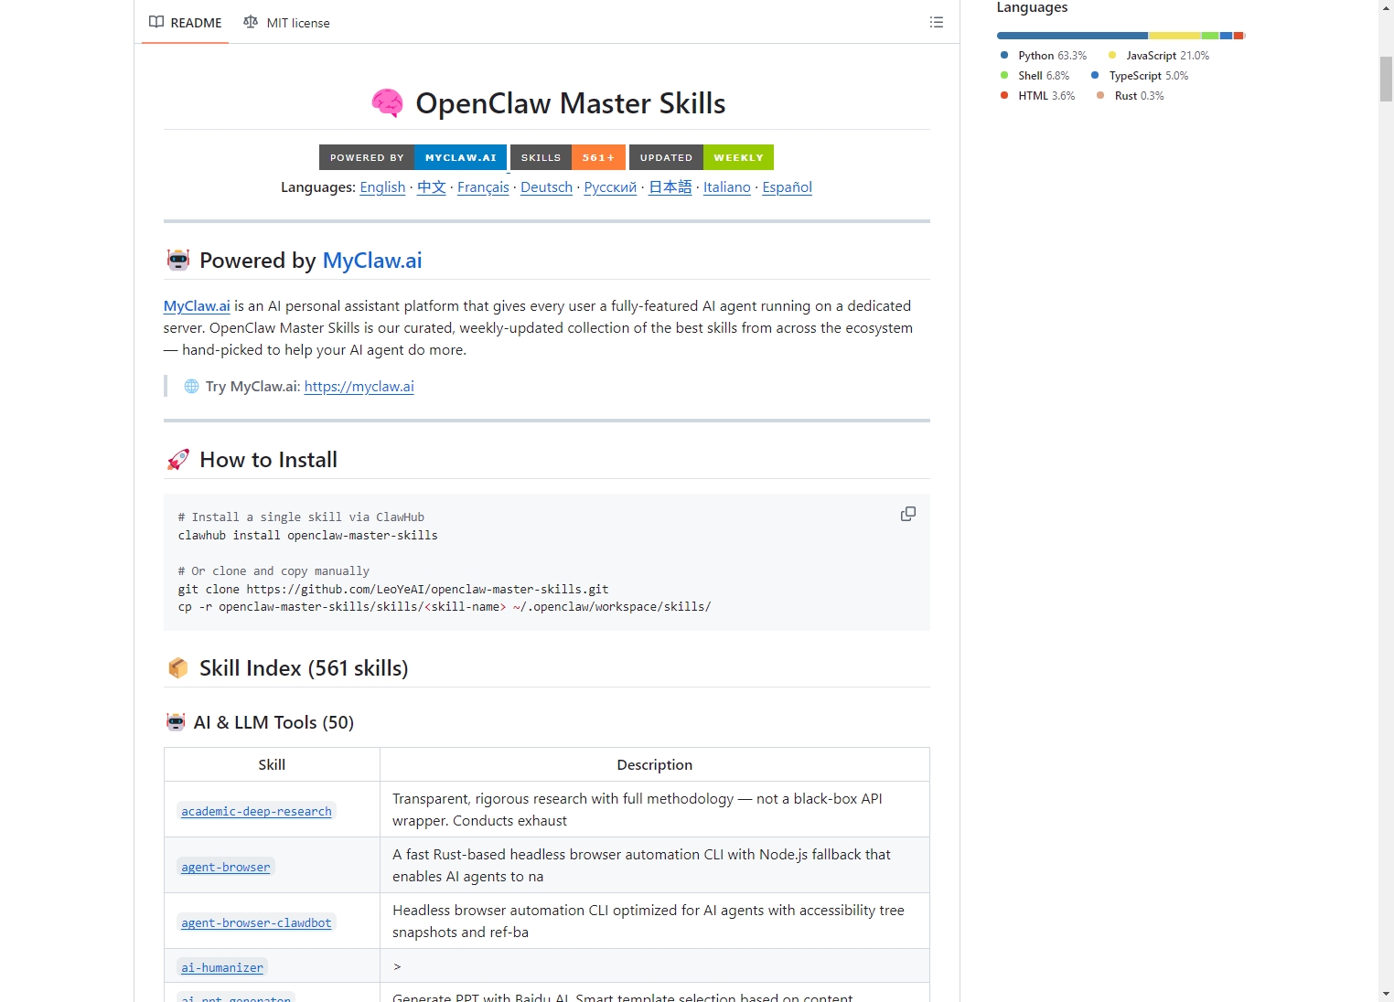Select Español language link
1394x1002 pixels.
(x=788, y=187)
